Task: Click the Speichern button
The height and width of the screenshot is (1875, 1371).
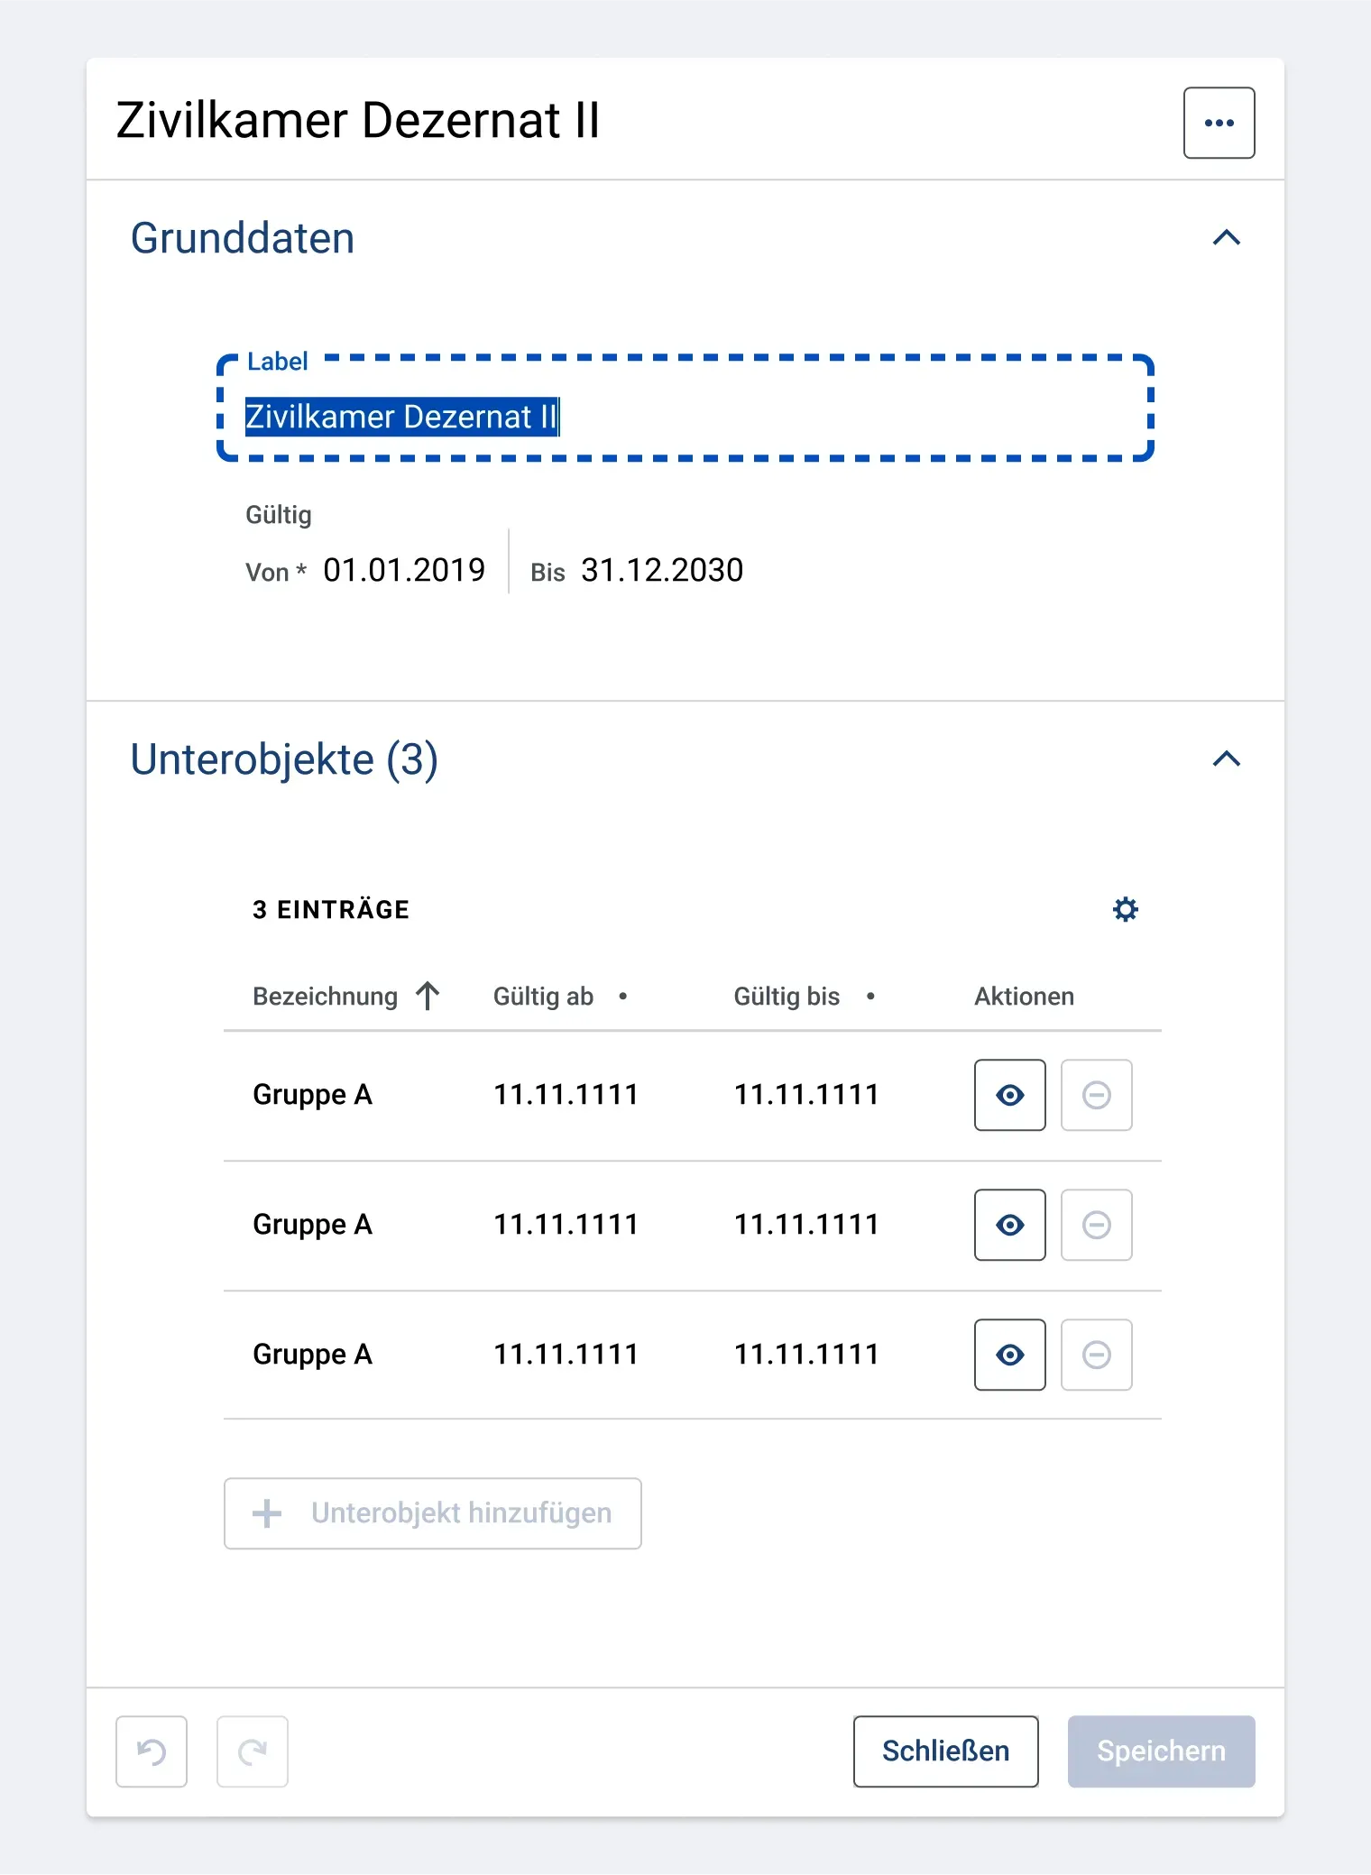Action: coord(1162,1751)
